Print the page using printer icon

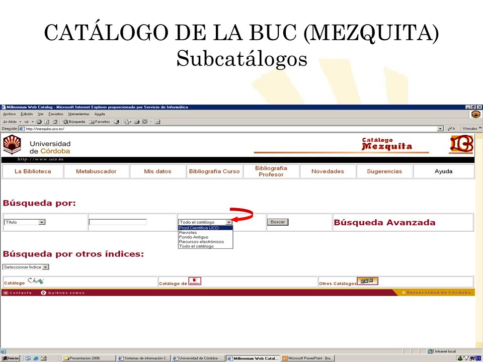pos(137,122)
